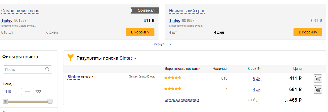Click В корзину for lowest price offer
The image size is (328, 112).
coord(140,32)
